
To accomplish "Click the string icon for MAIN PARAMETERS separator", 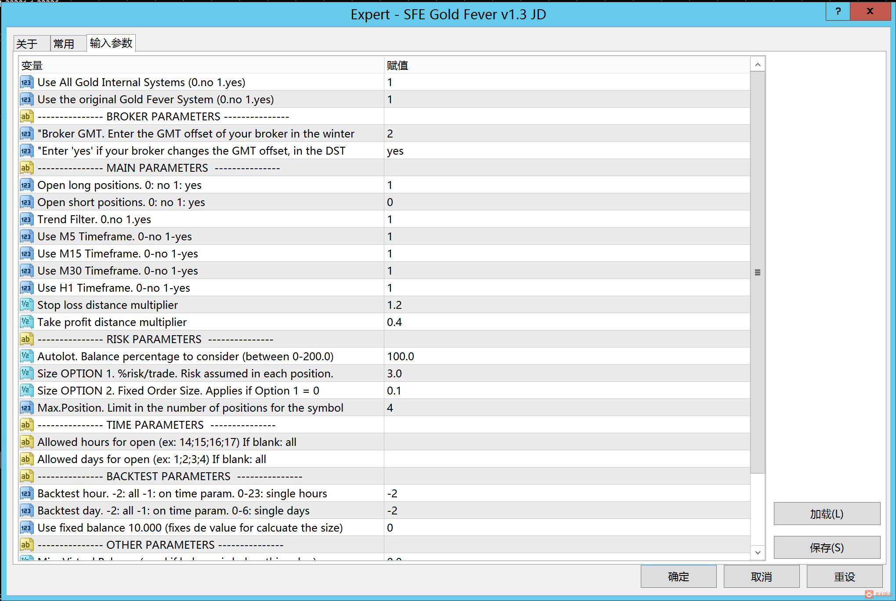I will [x=26, y=168].
